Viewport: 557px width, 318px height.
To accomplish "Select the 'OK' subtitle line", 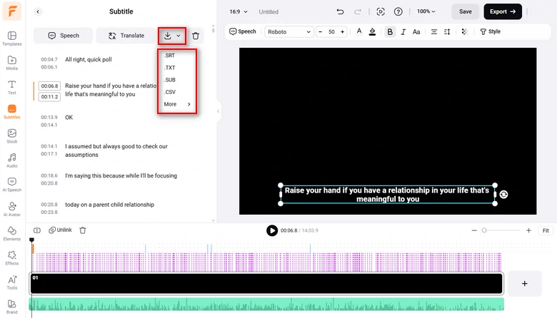I will (69, 118).
